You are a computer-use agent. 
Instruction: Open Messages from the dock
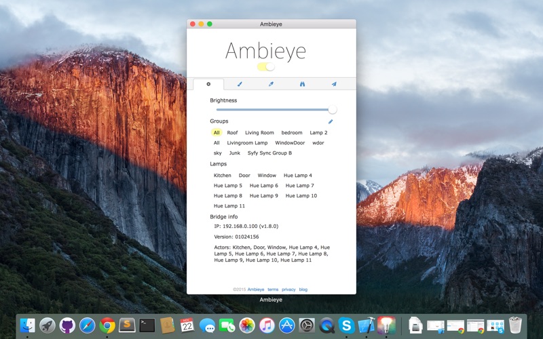(207, 325)
